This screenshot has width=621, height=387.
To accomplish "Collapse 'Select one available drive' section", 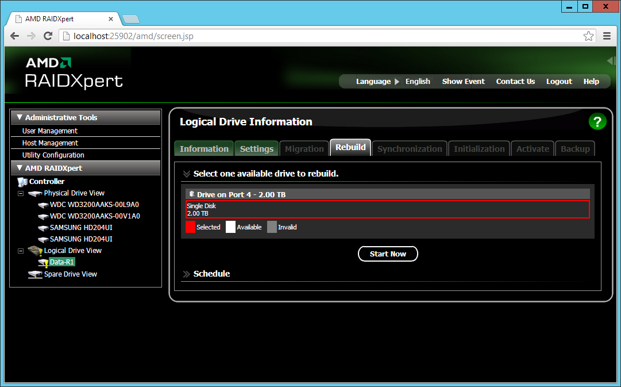I will click(x=187, y=174).
